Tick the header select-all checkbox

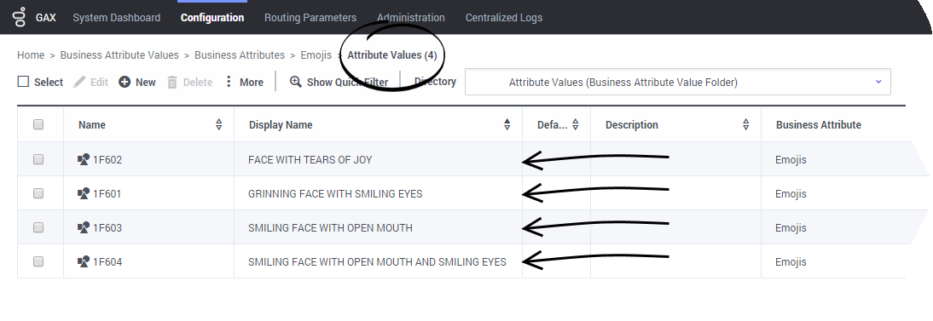(x=38, y=124)
